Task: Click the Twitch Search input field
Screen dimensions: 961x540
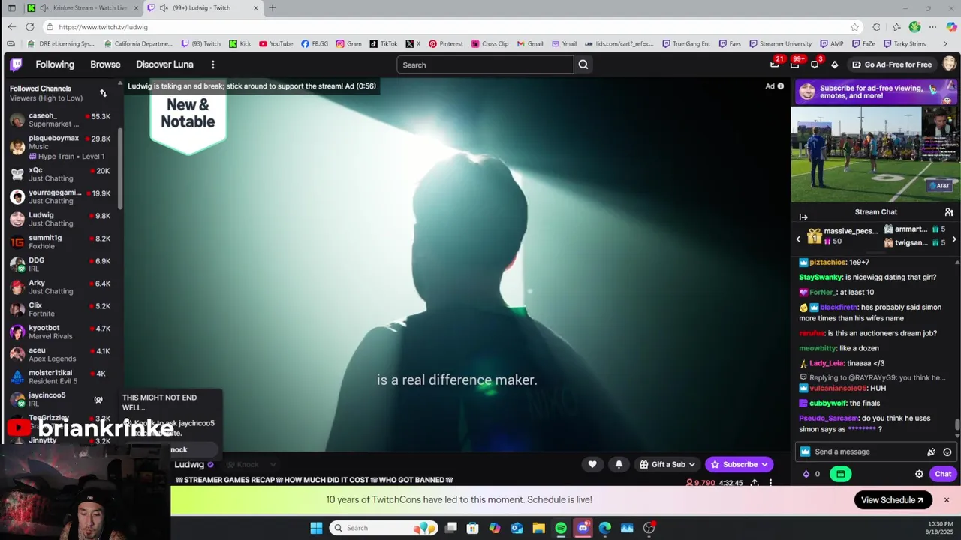Action: pos(485,64)
